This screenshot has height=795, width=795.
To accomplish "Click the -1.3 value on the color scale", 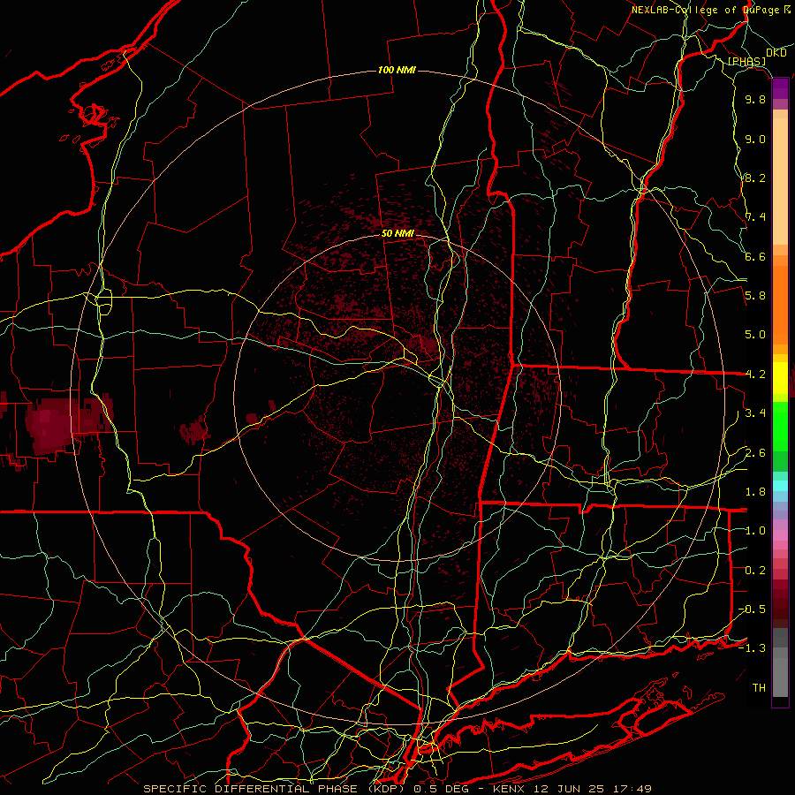I will (753, 649).
